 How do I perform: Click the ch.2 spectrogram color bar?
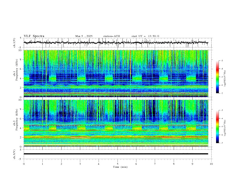(218, 127)
